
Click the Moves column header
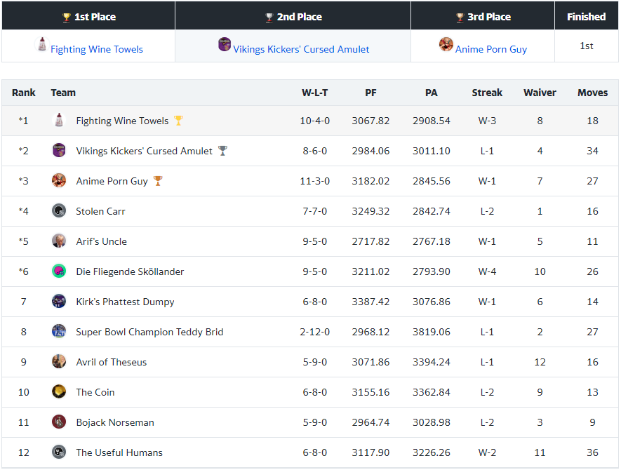pyautogui.click(x=592, y=93)
